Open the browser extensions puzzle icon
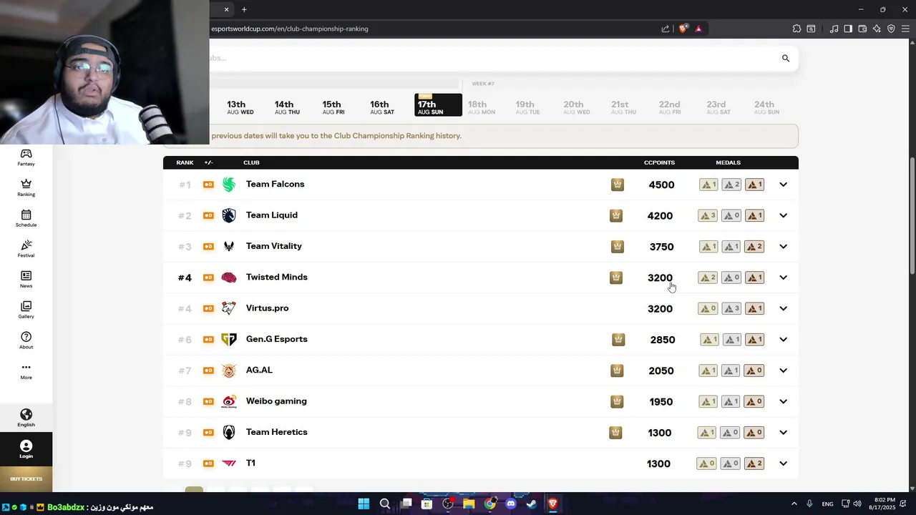 (796, 29)
